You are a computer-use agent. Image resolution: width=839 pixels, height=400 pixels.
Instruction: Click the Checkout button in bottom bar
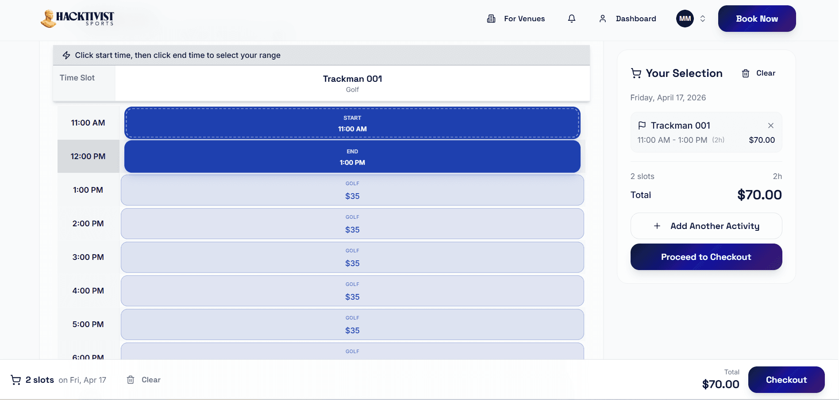click(x=786, y=380)
